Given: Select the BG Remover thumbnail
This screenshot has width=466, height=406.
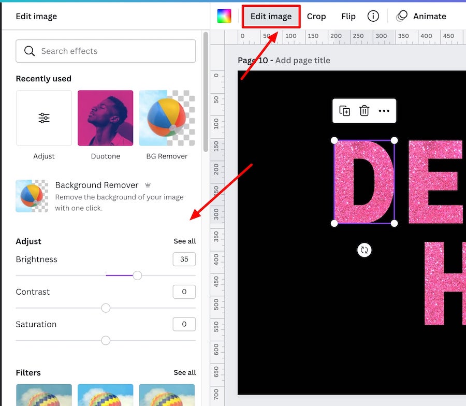Looking at the screenshot, I should point(167,118).
